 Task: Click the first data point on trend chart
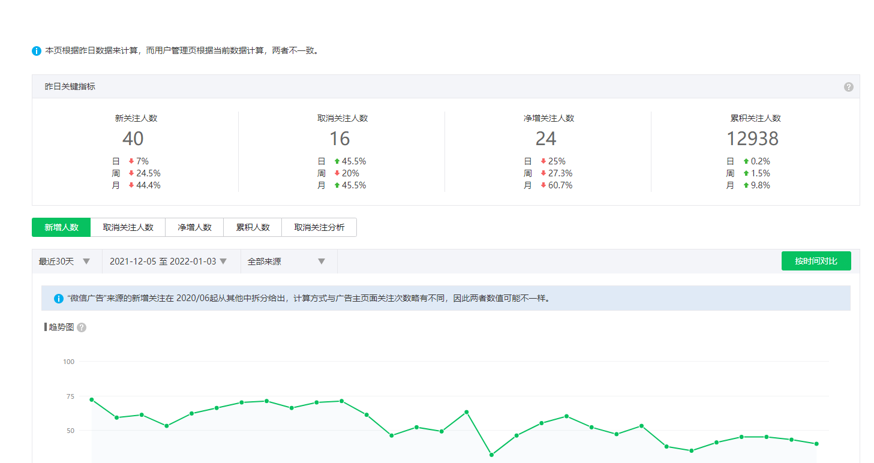click(91, 399)
